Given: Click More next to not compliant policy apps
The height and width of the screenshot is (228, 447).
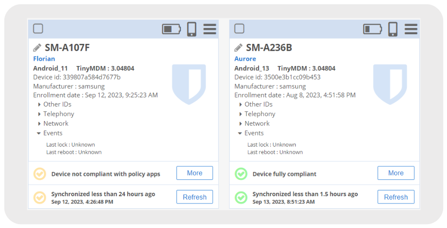Looking at the screenshot, I should (x=195, y=173).
